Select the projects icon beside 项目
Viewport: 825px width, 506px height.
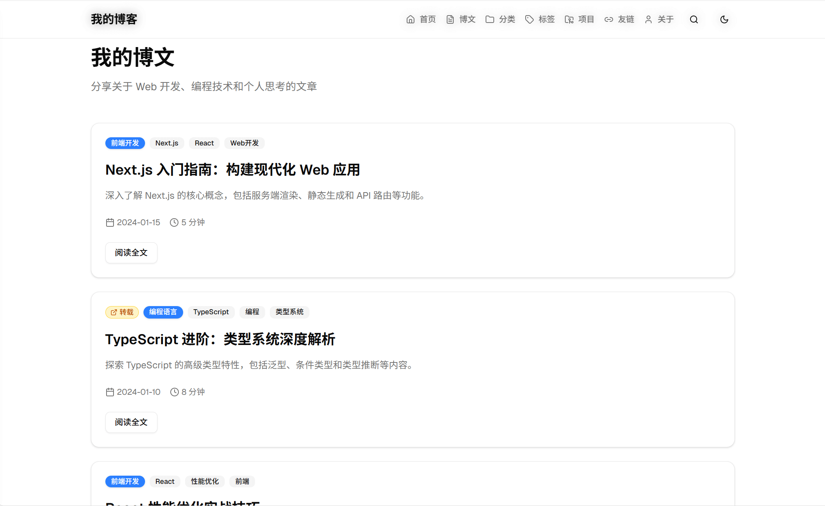coord(569,19)
